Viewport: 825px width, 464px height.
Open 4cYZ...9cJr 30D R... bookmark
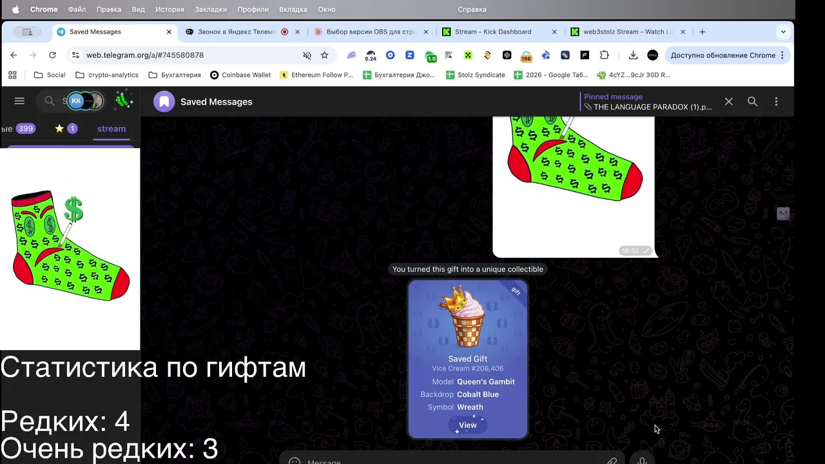634,75
